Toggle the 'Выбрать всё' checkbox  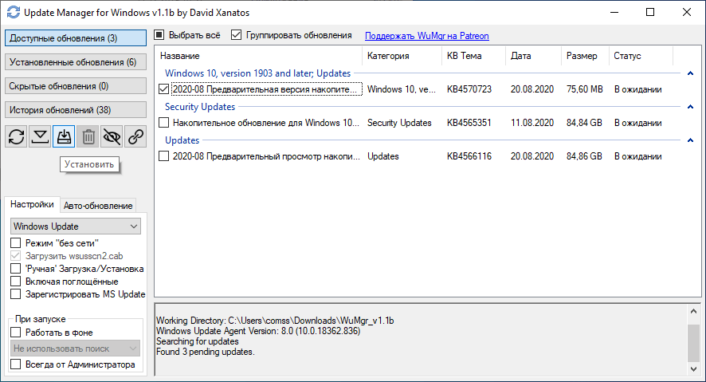point(159,34)
